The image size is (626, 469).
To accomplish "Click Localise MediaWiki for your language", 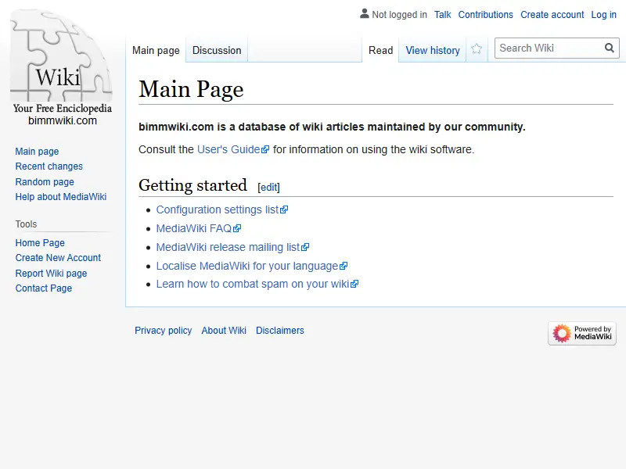I will (x=252, y=266).
